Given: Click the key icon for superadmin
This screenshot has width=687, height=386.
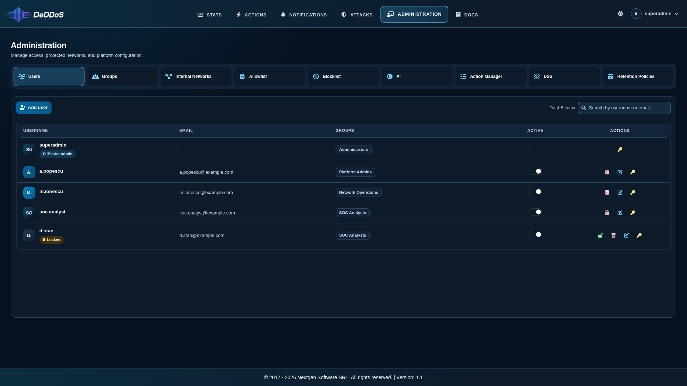Looking at the screenshot, I should click(x=620, y=150).
